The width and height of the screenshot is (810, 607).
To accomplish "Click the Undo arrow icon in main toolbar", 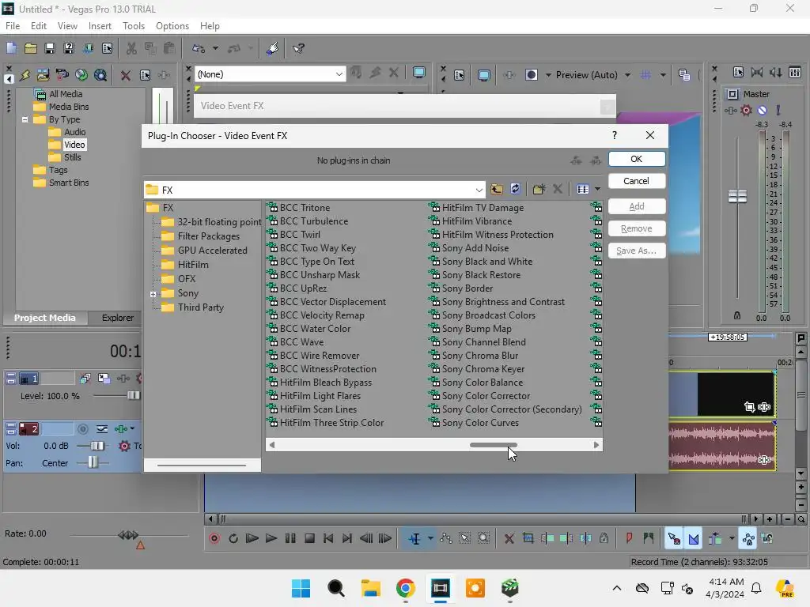I will (199, 48).
